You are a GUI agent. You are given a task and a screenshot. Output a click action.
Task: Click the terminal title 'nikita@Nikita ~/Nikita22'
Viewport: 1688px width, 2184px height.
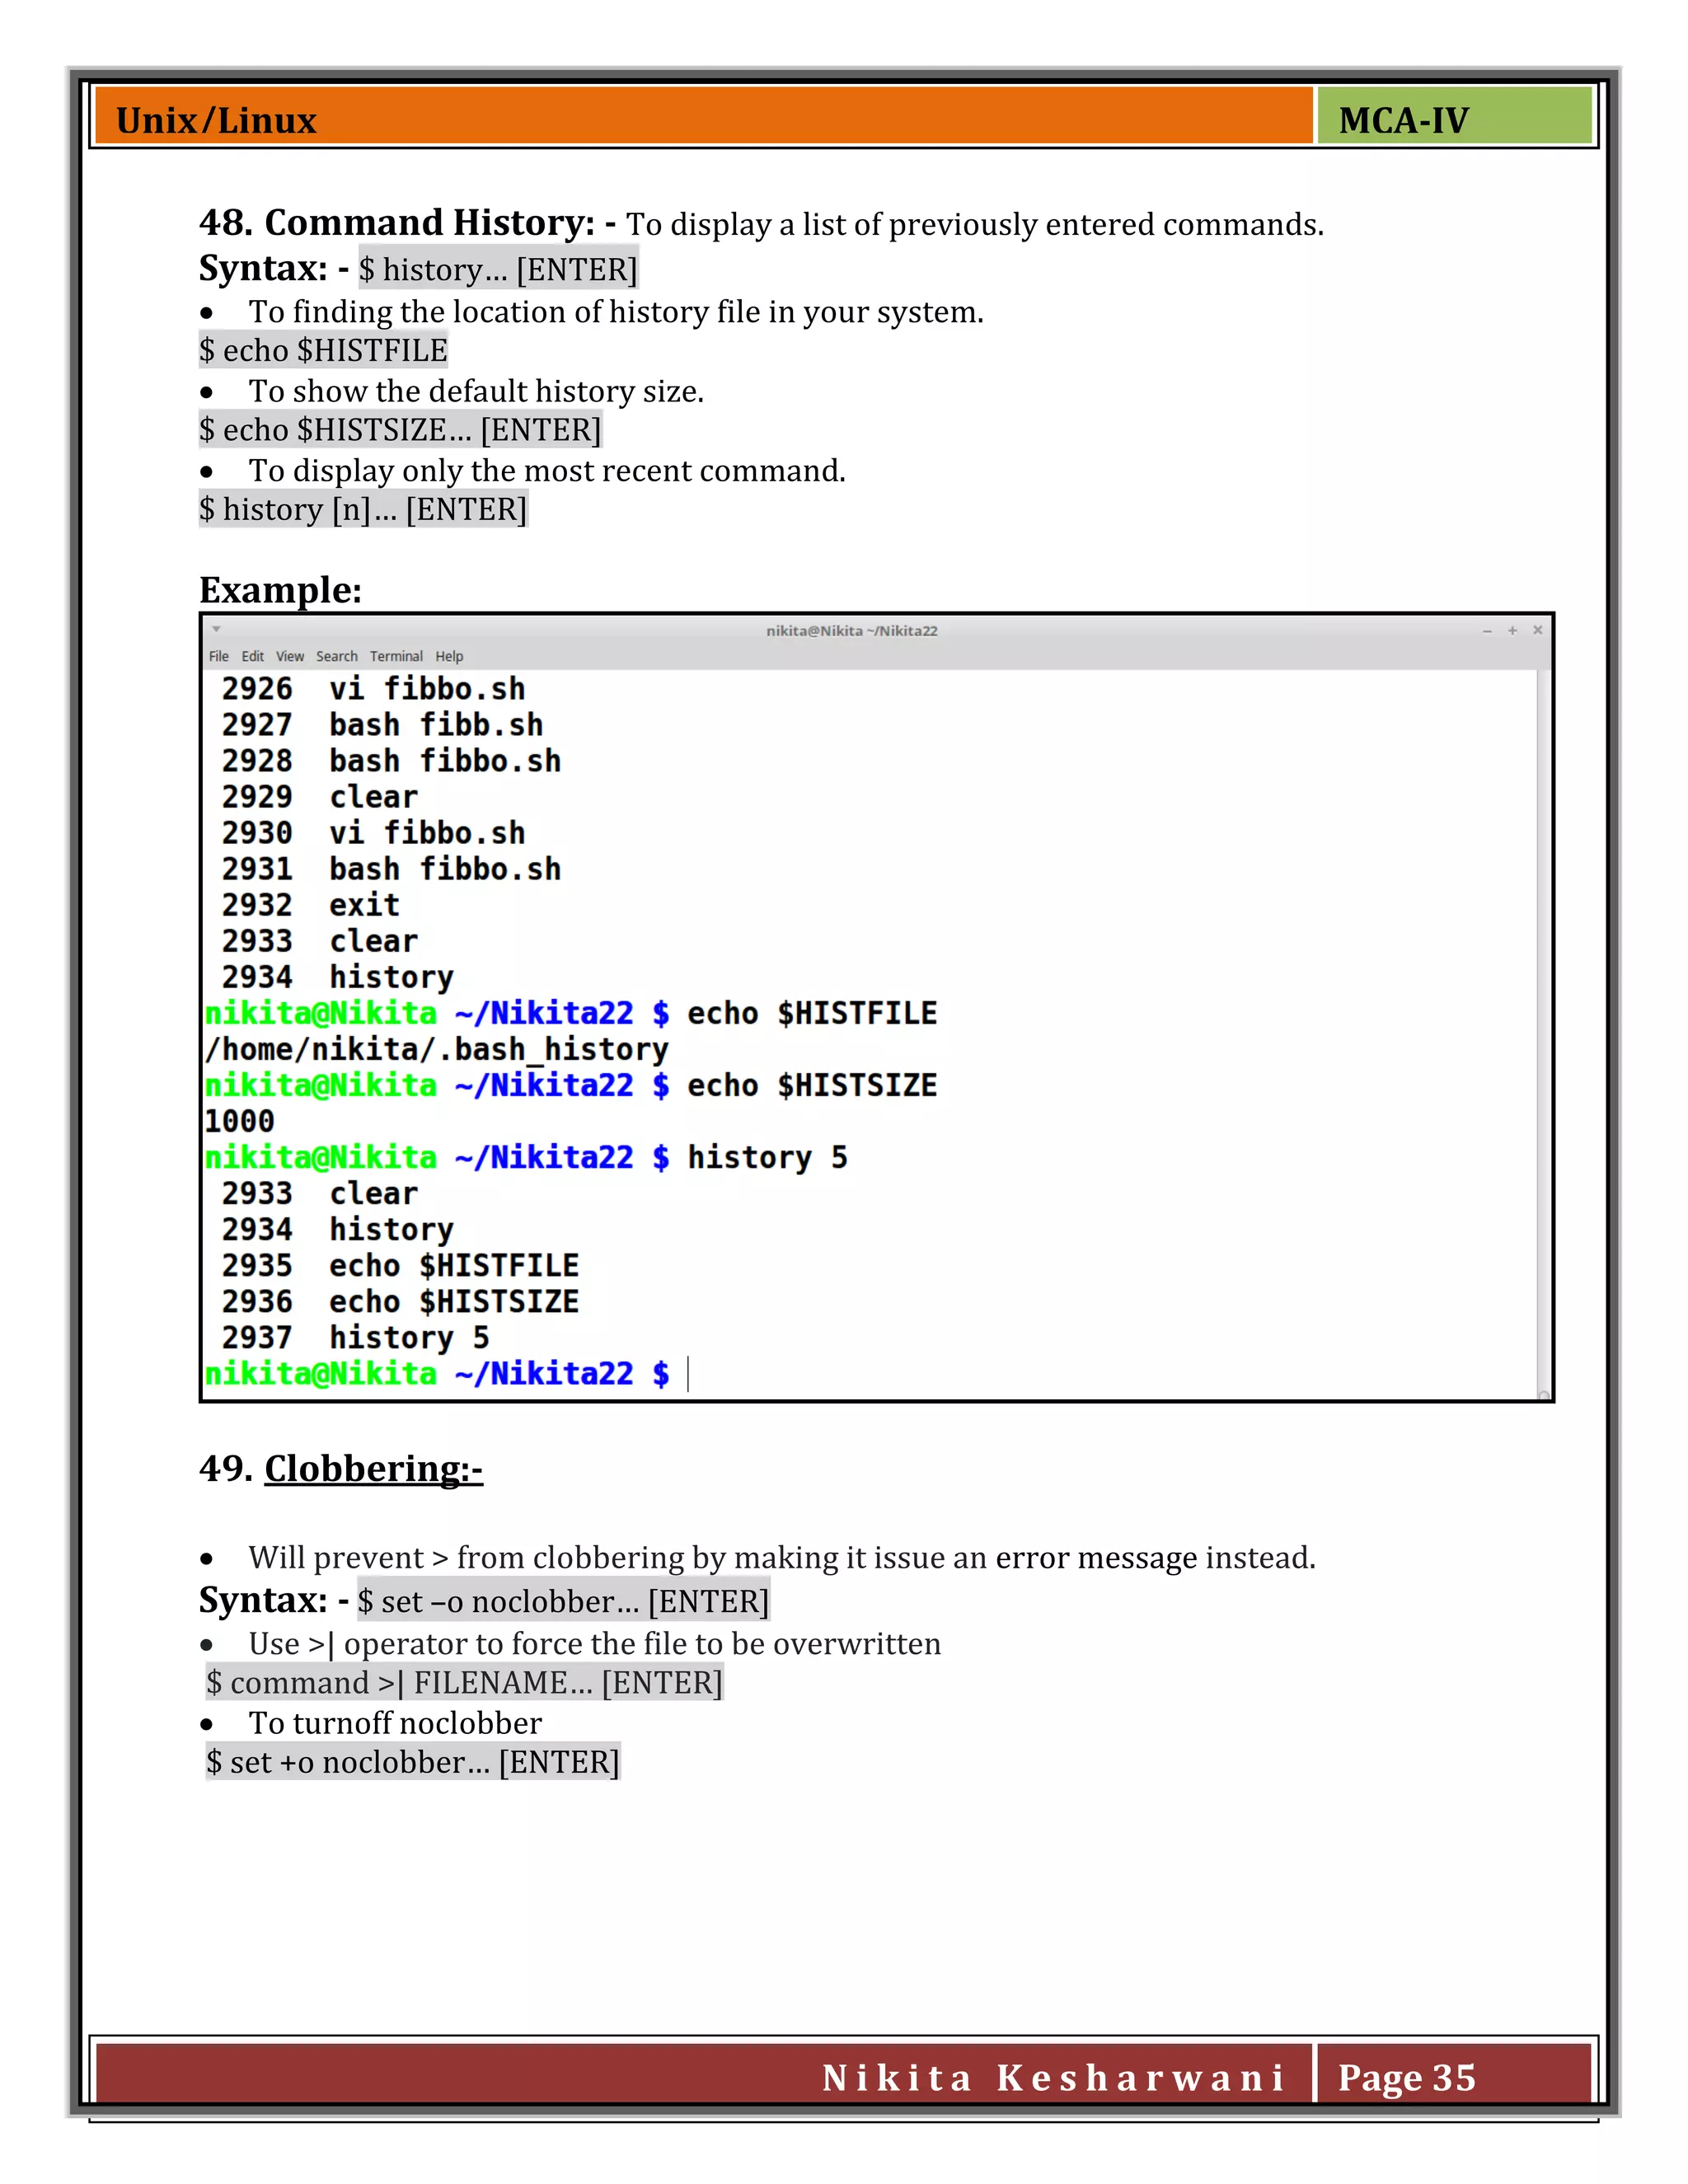click(851, 630)
